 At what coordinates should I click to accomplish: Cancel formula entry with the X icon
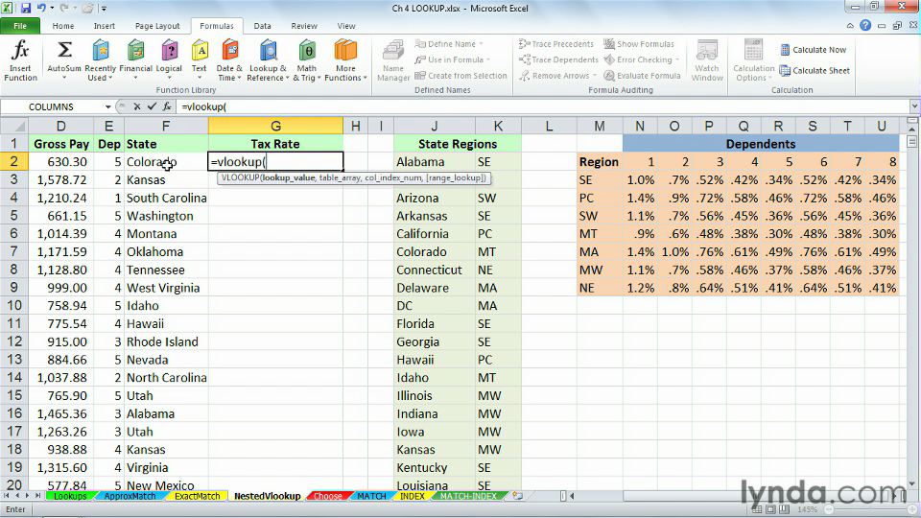pos(137,106)
